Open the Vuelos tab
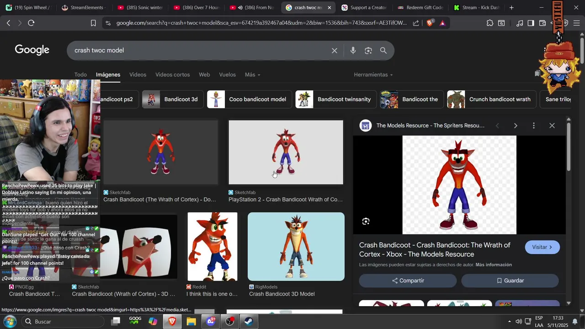This screenshot has width=585, height=329. pos(227,74)
